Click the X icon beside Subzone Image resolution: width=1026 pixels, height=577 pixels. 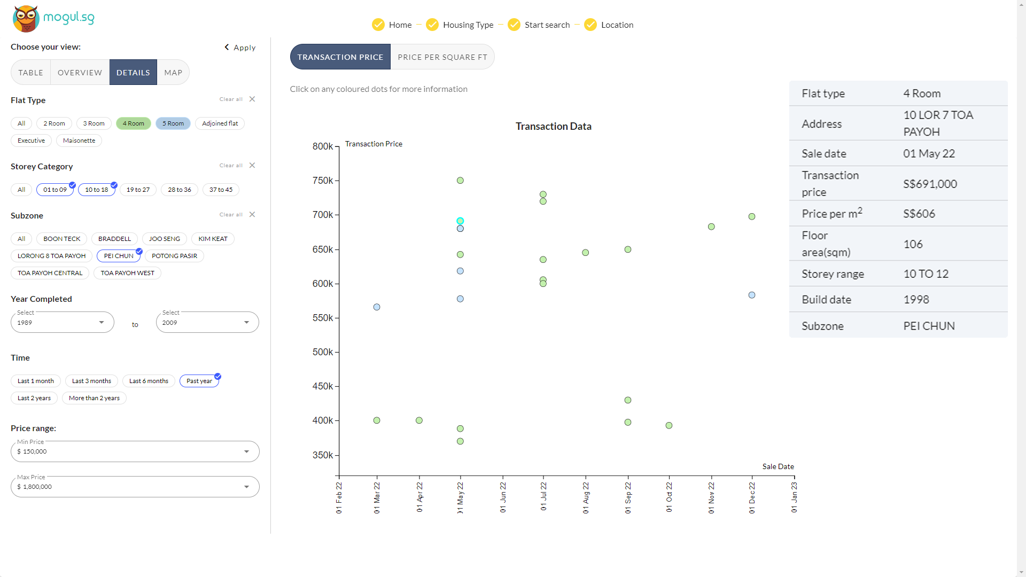[252, 215]
